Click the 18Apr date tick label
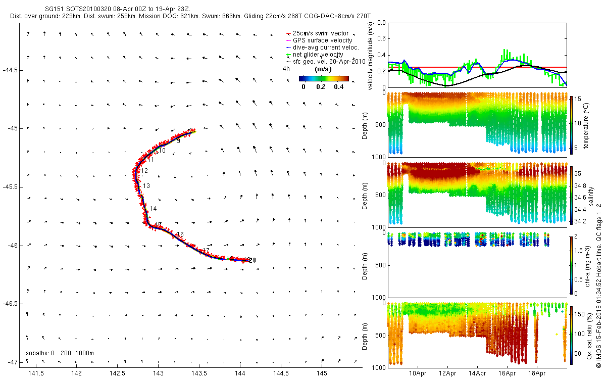 click(537, 373)
